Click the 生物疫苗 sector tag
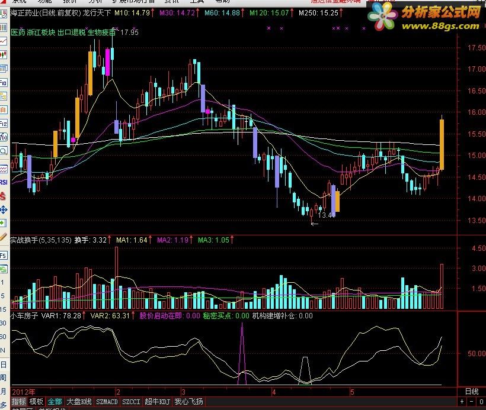The image size is (486, 410). (x=101, y=32)
